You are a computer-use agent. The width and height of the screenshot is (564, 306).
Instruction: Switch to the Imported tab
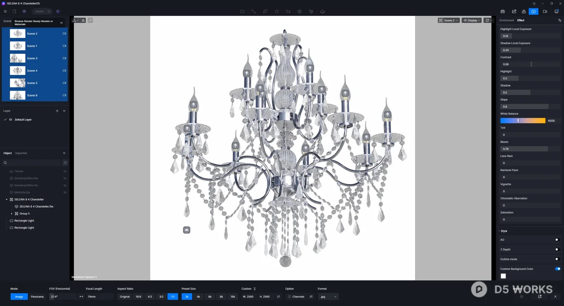[x=21, y=153]
